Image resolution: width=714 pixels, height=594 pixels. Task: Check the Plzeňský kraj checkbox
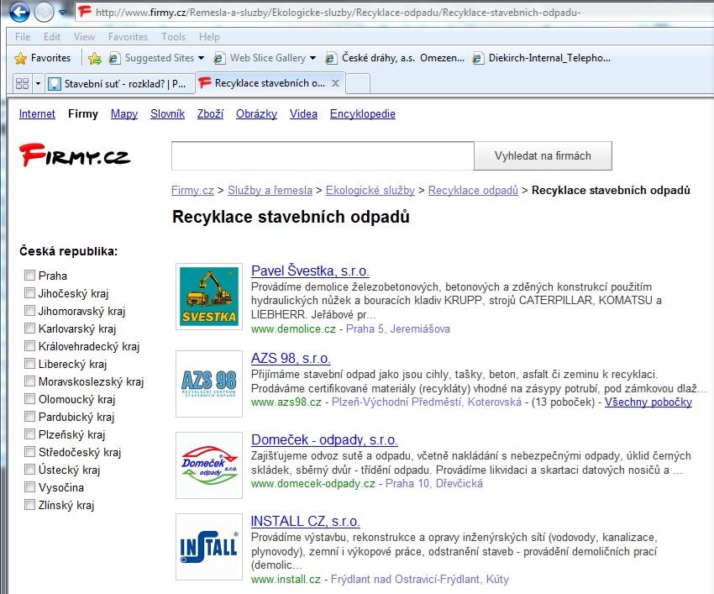[29, 434]
